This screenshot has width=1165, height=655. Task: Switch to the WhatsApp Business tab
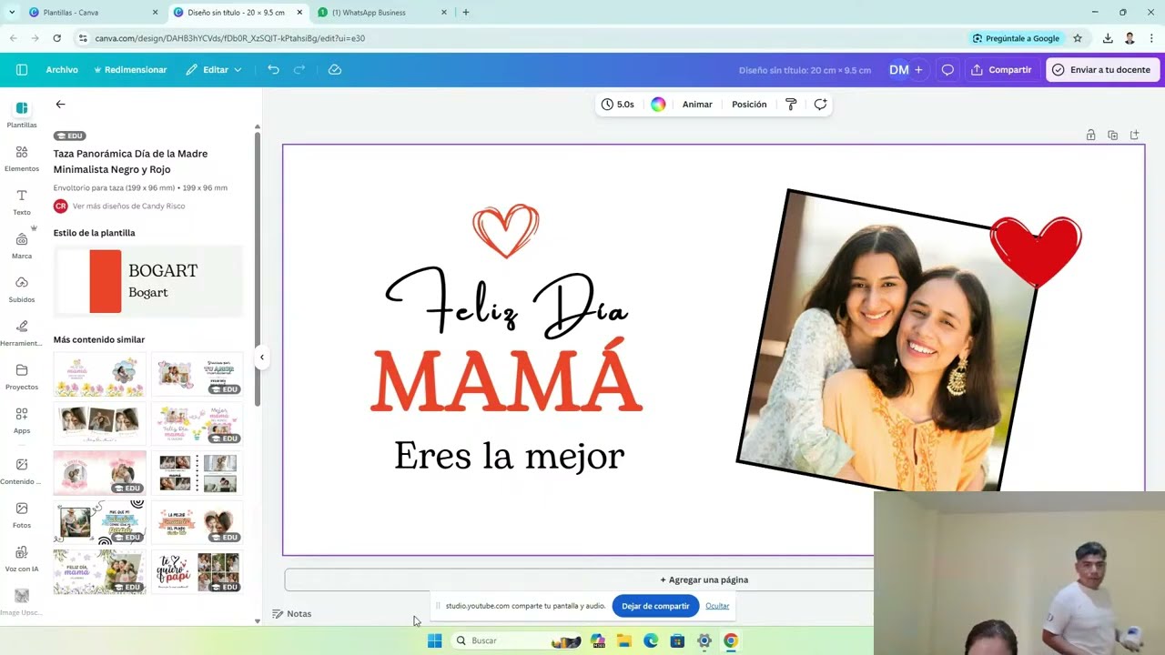pos(382,13)
